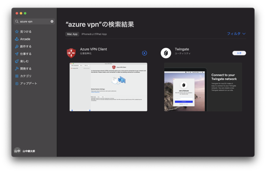Switch to iPhoneおよびiPad App tab
This screenshot has height=172, width=266.
[x=94, y=34]
